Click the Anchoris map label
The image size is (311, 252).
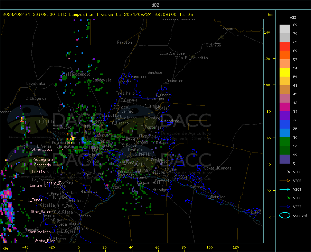pos(89,191)
